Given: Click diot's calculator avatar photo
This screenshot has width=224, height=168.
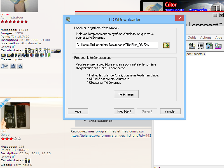Looking at the screenshot, I should pyautogui.click(x=15, y=116).
